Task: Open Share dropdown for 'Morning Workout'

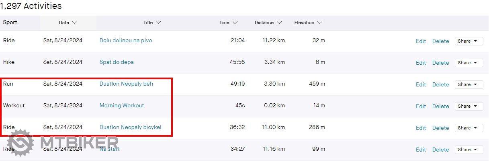Action: click(468, 106)
